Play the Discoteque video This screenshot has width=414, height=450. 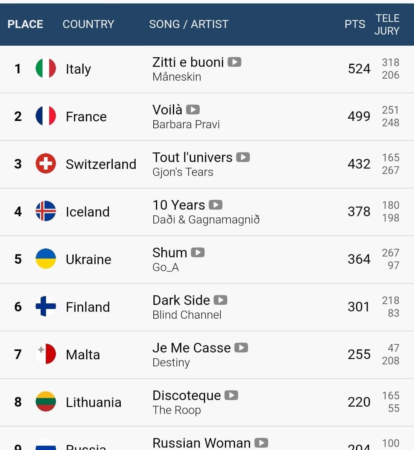[231, 395]
